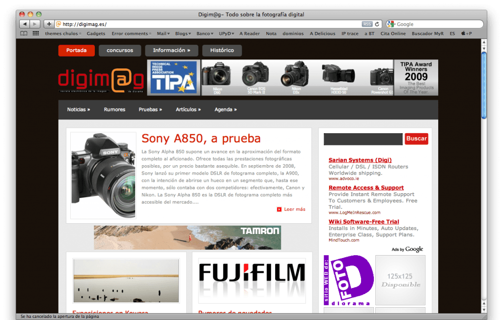
Task: Expand the Artículos menu
Action: tap(188, 110)
